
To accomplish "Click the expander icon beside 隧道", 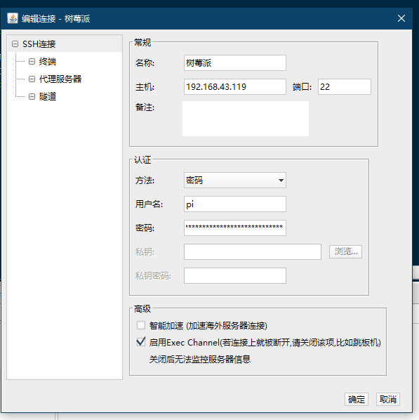I will [x=32, y=96].
